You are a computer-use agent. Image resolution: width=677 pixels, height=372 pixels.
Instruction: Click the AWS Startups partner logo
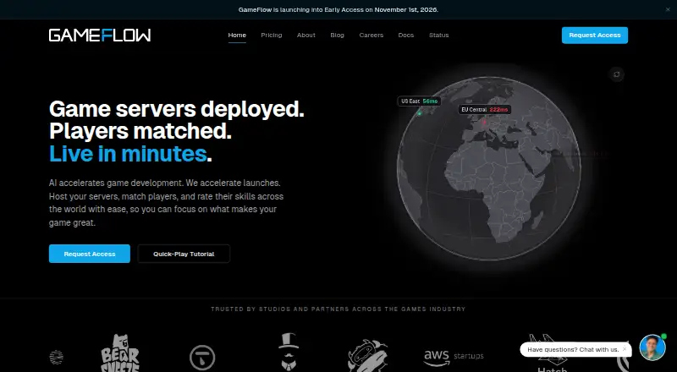454,357
